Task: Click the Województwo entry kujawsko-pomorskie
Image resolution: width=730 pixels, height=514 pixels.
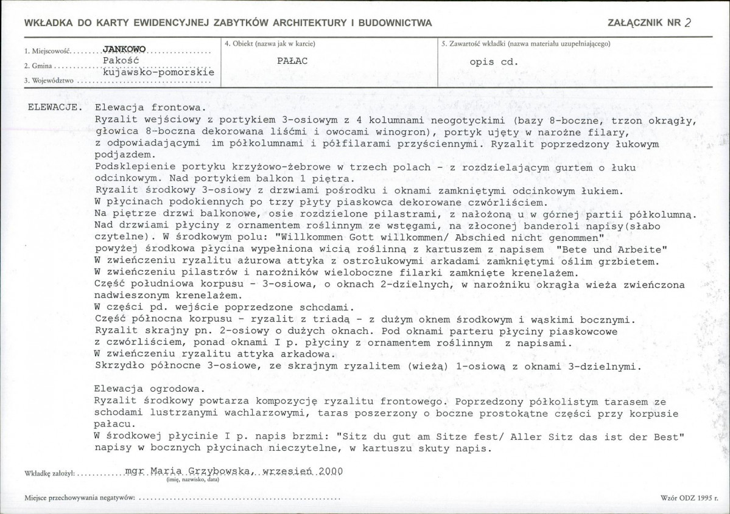Action: [x=160, y=72]
